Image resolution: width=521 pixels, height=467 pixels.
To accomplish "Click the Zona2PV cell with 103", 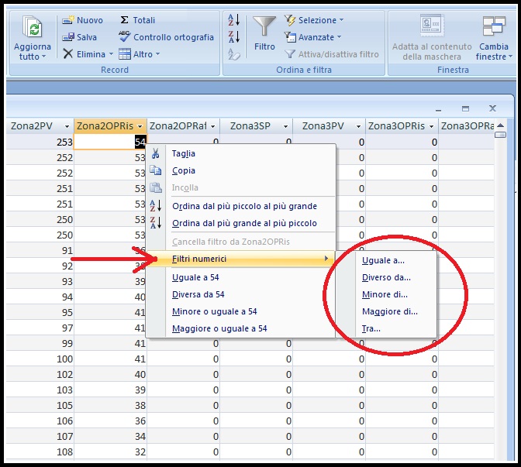I will point(40,390).
